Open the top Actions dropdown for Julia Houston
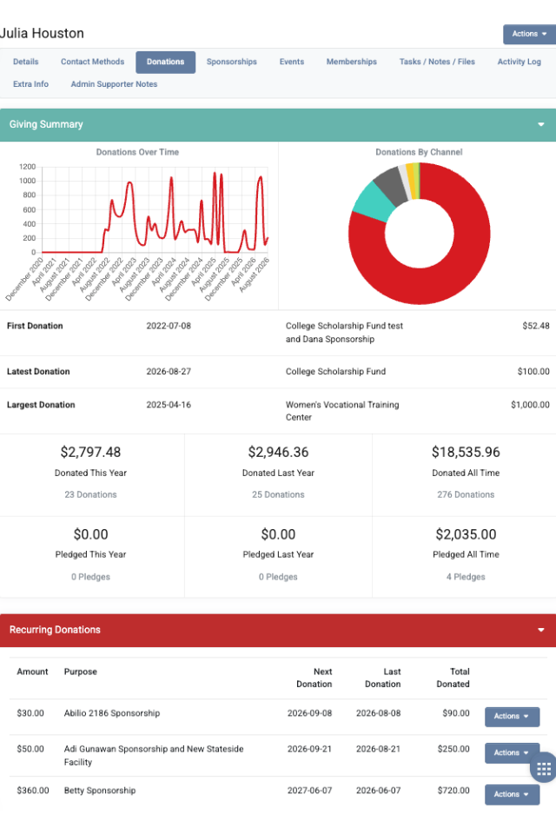The image size is (556, 834). pyautogui.click(x=529, y=34)
